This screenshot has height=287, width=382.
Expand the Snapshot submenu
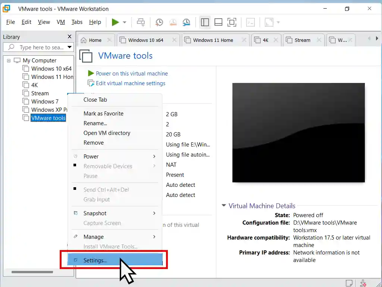(x=115, y=213)
